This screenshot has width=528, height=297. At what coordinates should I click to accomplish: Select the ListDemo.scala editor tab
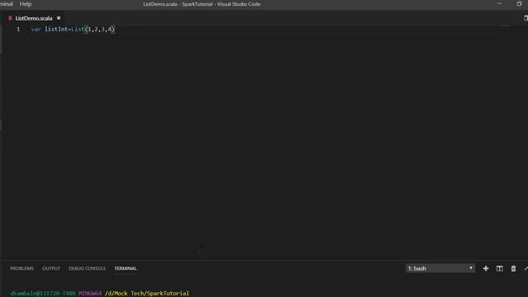(x=34, y=18)
